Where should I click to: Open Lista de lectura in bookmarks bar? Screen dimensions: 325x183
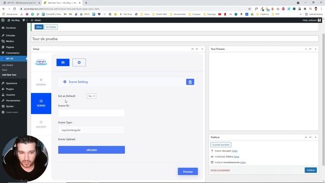pos(314,14)
